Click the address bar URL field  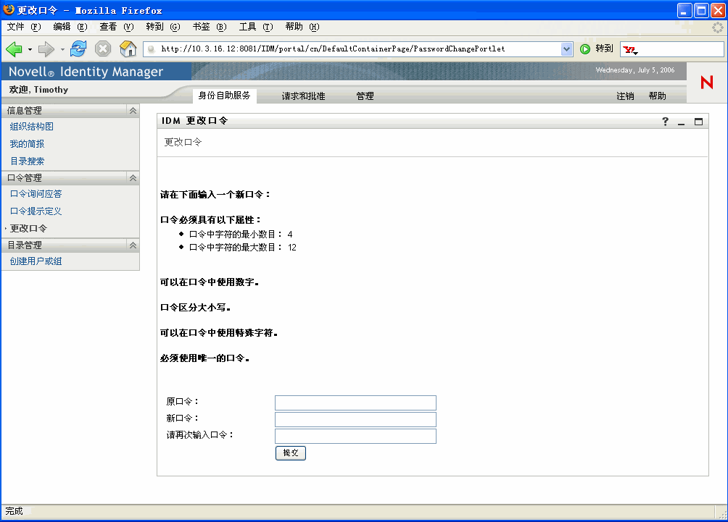click(x=357, y=49)
